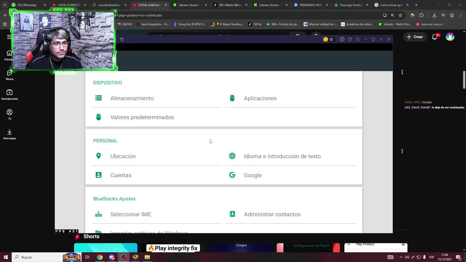Open File Explorer from taskbar
Screen dimensions: 466x262
coord(147,257)
